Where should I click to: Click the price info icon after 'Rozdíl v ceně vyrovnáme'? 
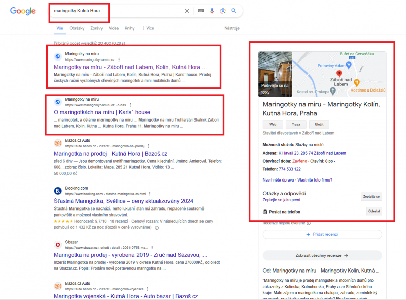[157, 228]
